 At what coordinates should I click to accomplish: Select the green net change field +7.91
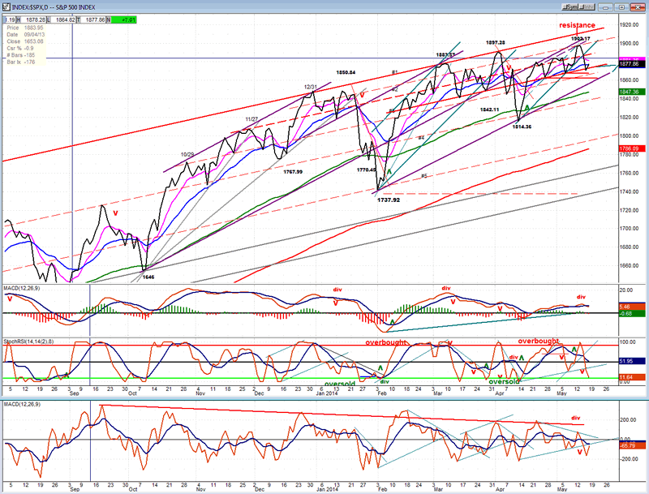124,19
